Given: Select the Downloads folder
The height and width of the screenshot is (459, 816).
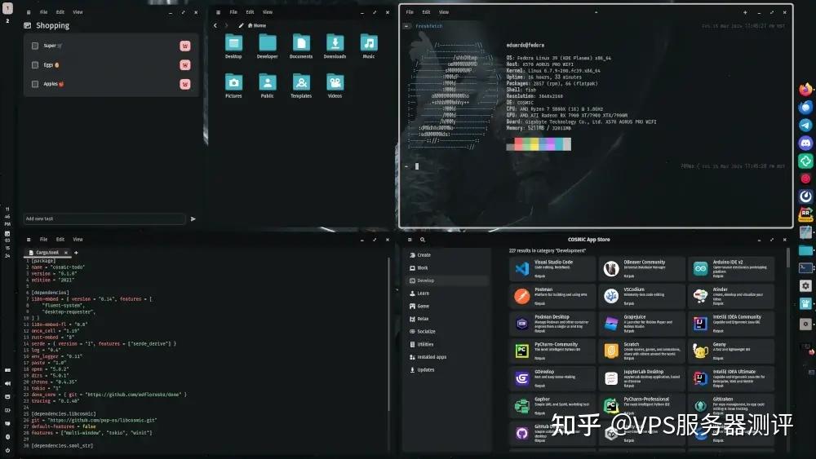Looking at the screenshot, I should 335,46.
